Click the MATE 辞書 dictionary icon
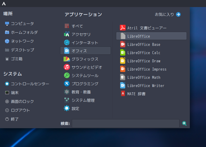Image resolution: width=206 pixels, height=147 pixels. pyautogui.click(x=123, y=93)
